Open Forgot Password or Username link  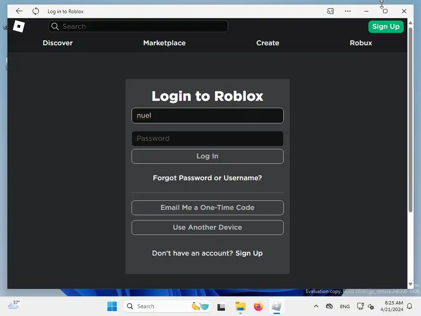pyautogui.click(x=207, y=178)
